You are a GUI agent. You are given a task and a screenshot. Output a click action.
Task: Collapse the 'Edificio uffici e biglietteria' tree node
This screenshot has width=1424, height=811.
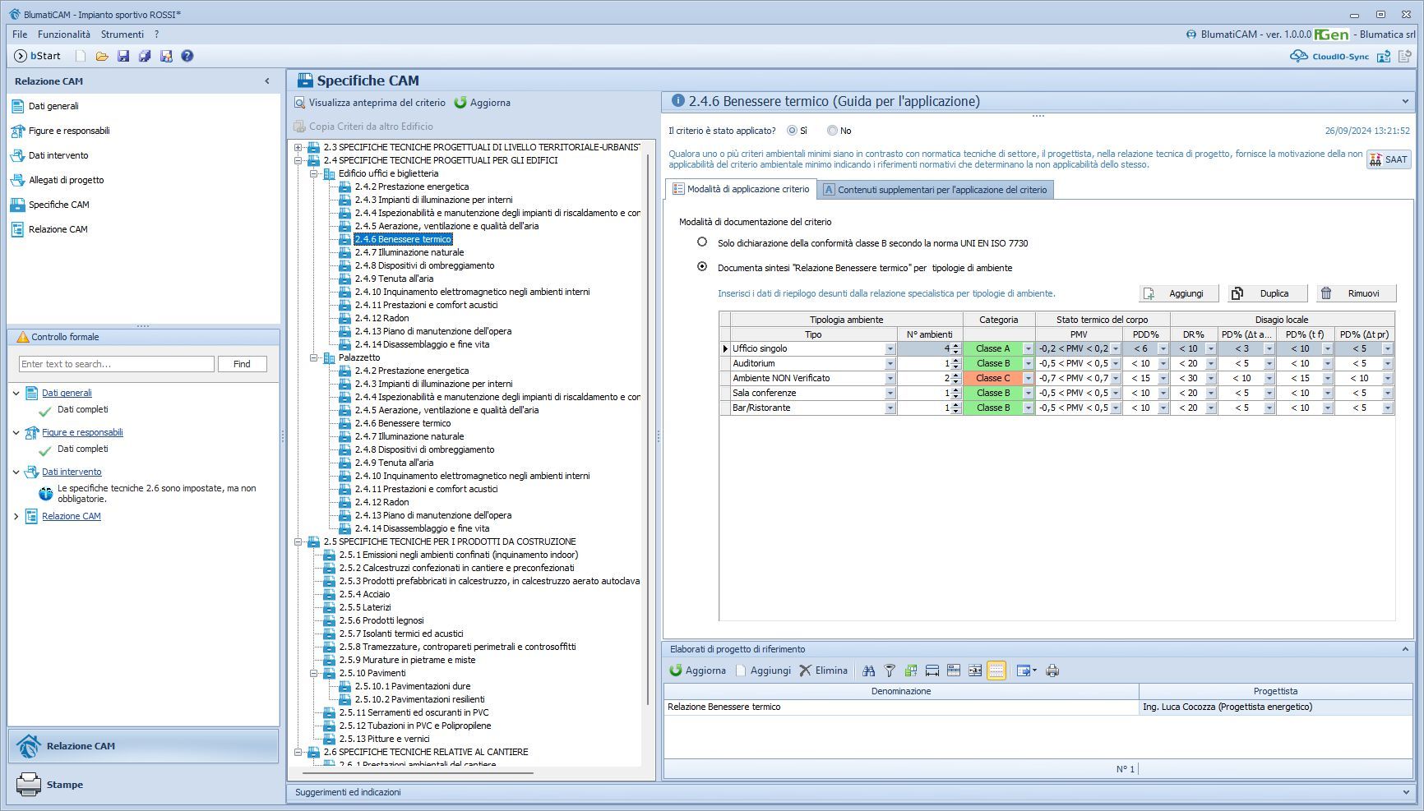pos(314,173)
